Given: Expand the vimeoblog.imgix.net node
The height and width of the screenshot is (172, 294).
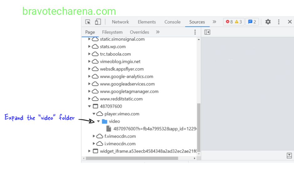Looking at the screenshot, I should point(89,61).
